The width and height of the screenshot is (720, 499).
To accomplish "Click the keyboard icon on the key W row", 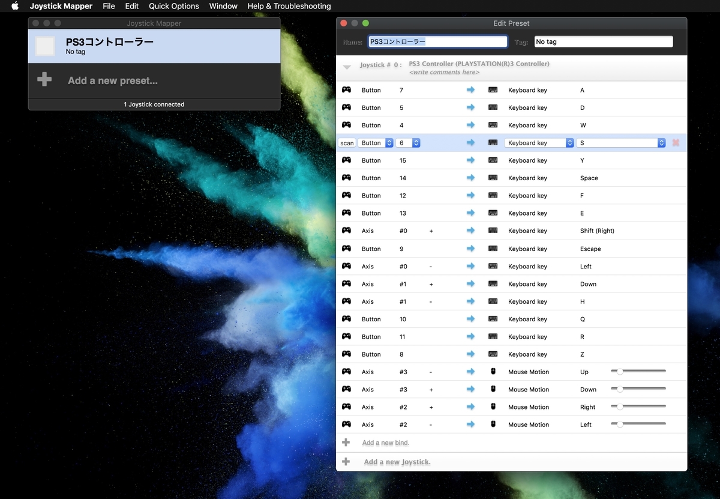I will pyautogui.click(x=493, y=126).
